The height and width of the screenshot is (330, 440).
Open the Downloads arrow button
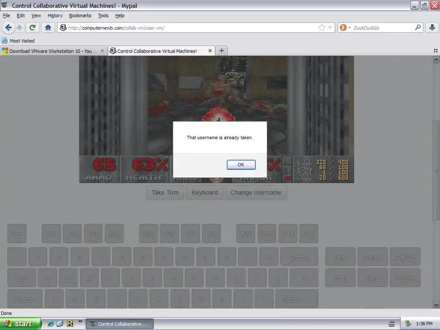(x=432, y=27)
